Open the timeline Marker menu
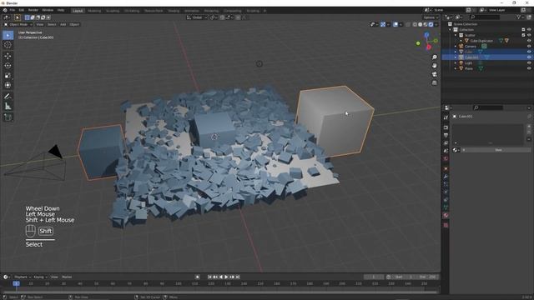534x300 pixels. click(67, 277)
